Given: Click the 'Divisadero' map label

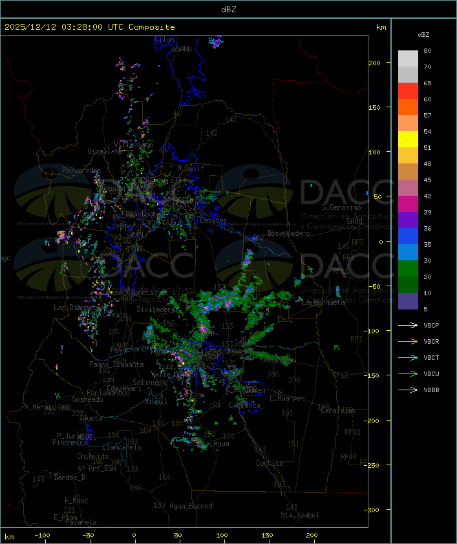Looking at the screenshot, I should point(156,309).
